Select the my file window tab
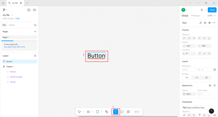 pyautogui.click(x=15, y=3)
